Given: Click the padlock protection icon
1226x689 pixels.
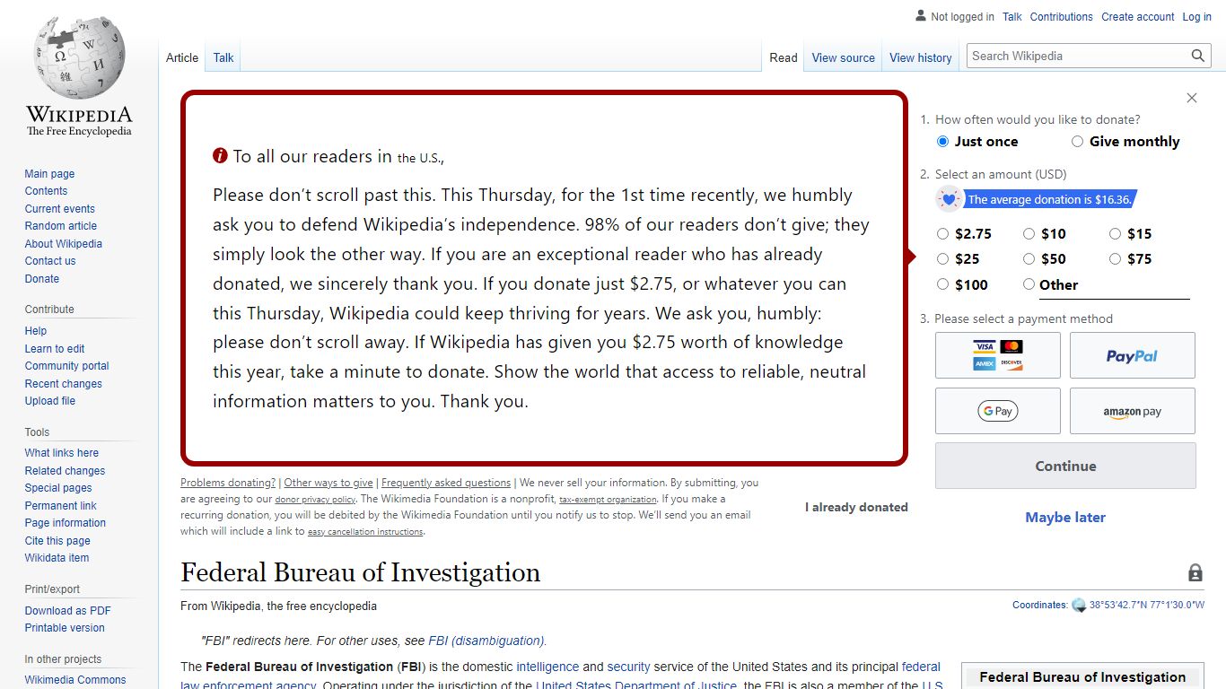Looking at the screenshot, I should pyautogui.click(x=1195, y=572).
